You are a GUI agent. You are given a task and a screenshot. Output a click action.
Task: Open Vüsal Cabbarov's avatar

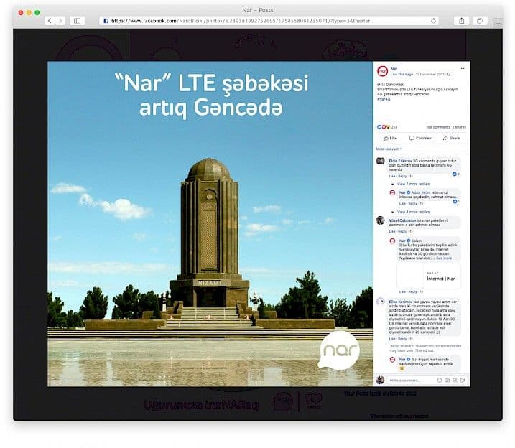(381, 220)
